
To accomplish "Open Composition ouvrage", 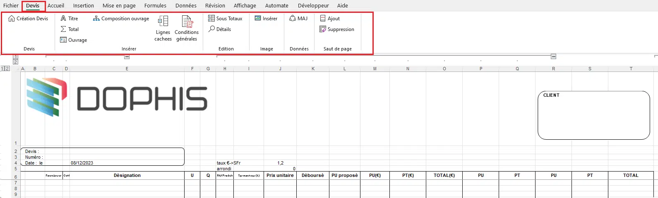I will (x=121, y=19).
